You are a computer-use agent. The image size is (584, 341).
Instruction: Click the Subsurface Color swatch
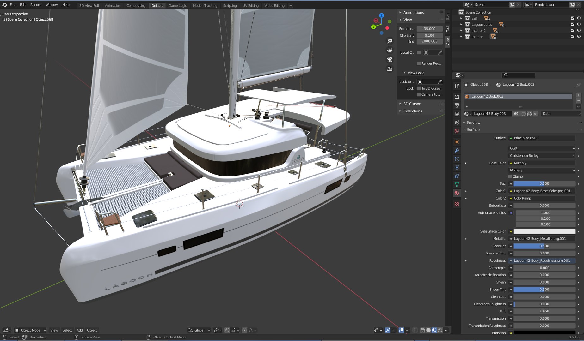click(544, 231)
